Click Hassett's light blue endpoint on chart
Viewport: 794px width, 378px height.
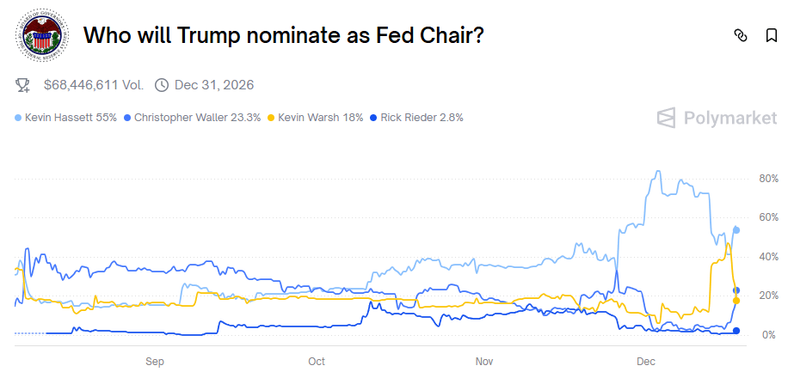736,229
